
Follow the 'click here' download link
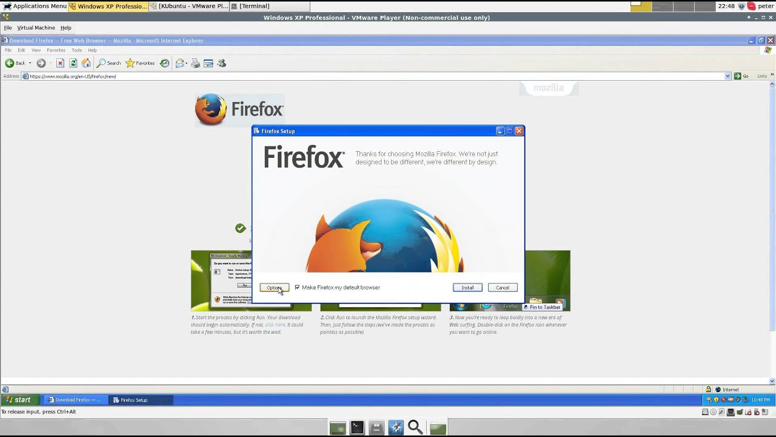pyautogui.click(x=275, y=325)
